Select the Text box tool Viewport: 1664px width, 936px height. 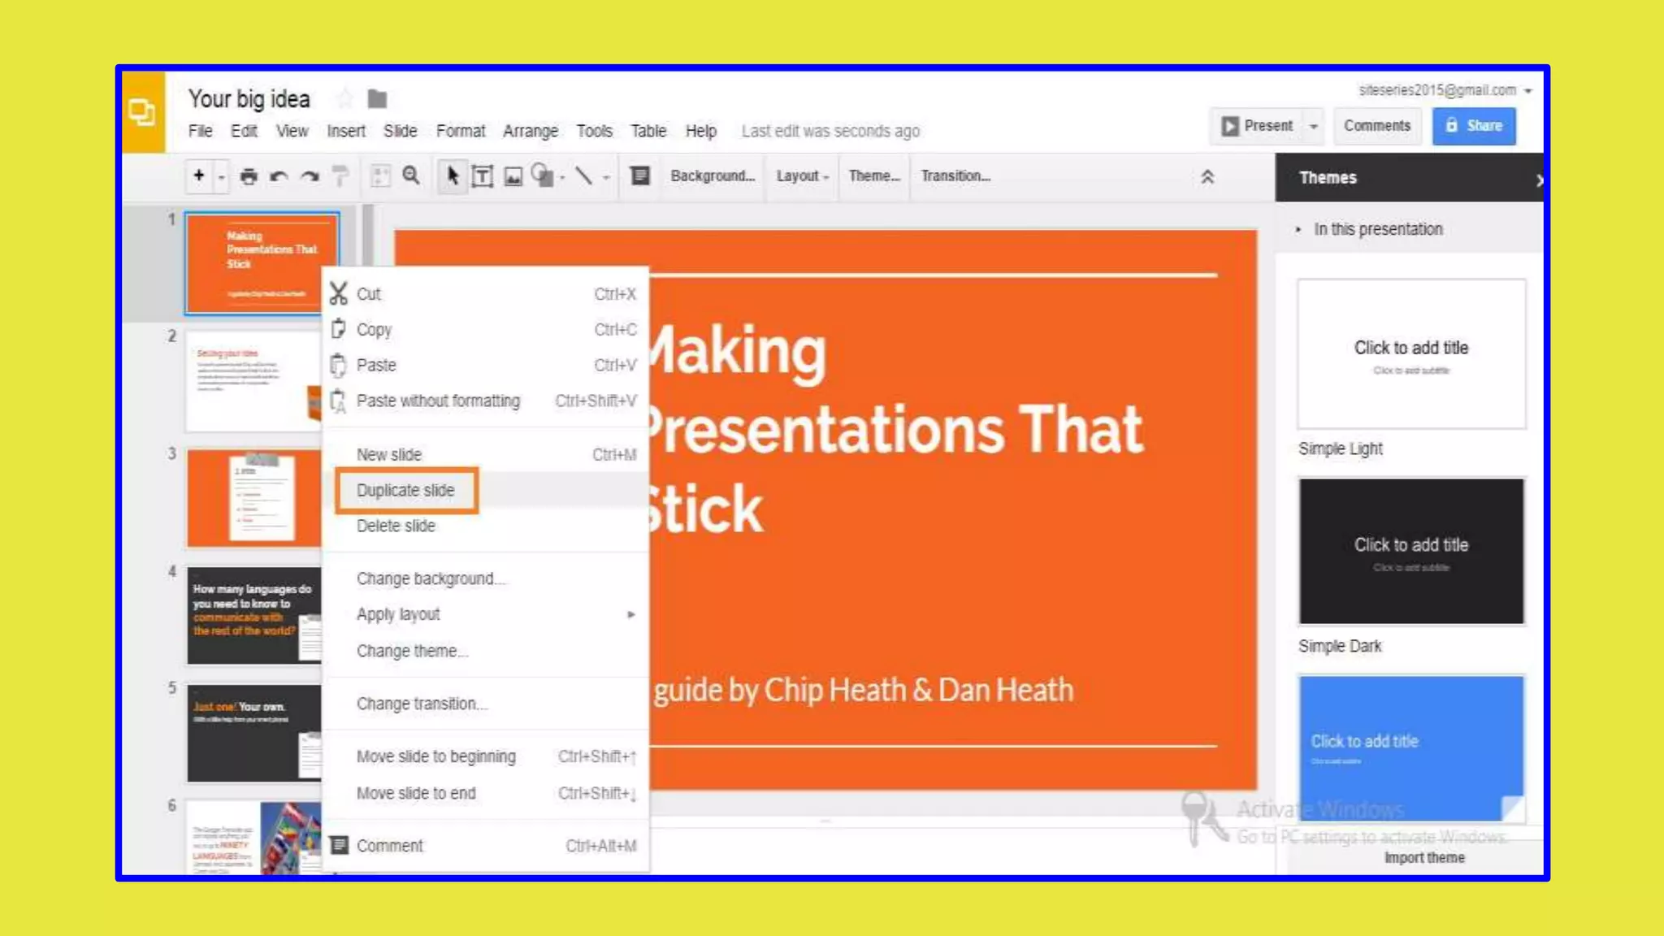(483, 176)
